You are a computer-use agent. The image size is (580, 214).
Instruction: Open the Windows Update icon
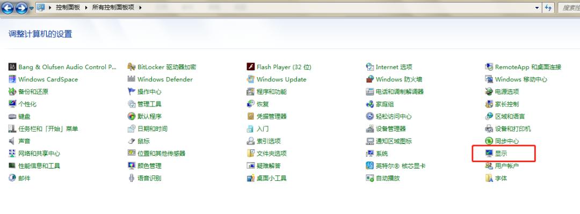point(251,79)
